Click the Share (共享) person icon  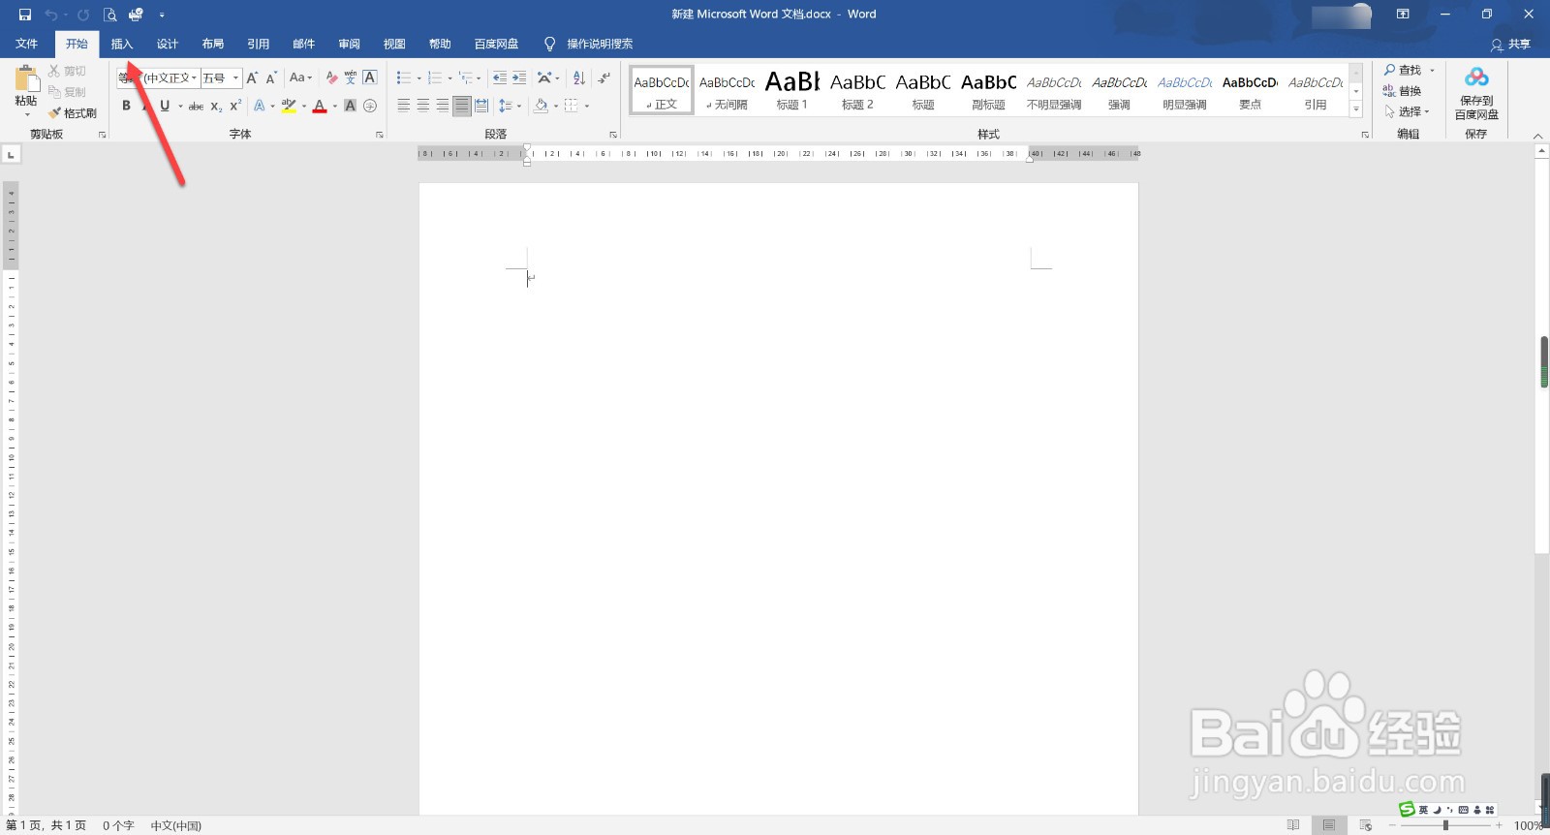click(1497, 45)
